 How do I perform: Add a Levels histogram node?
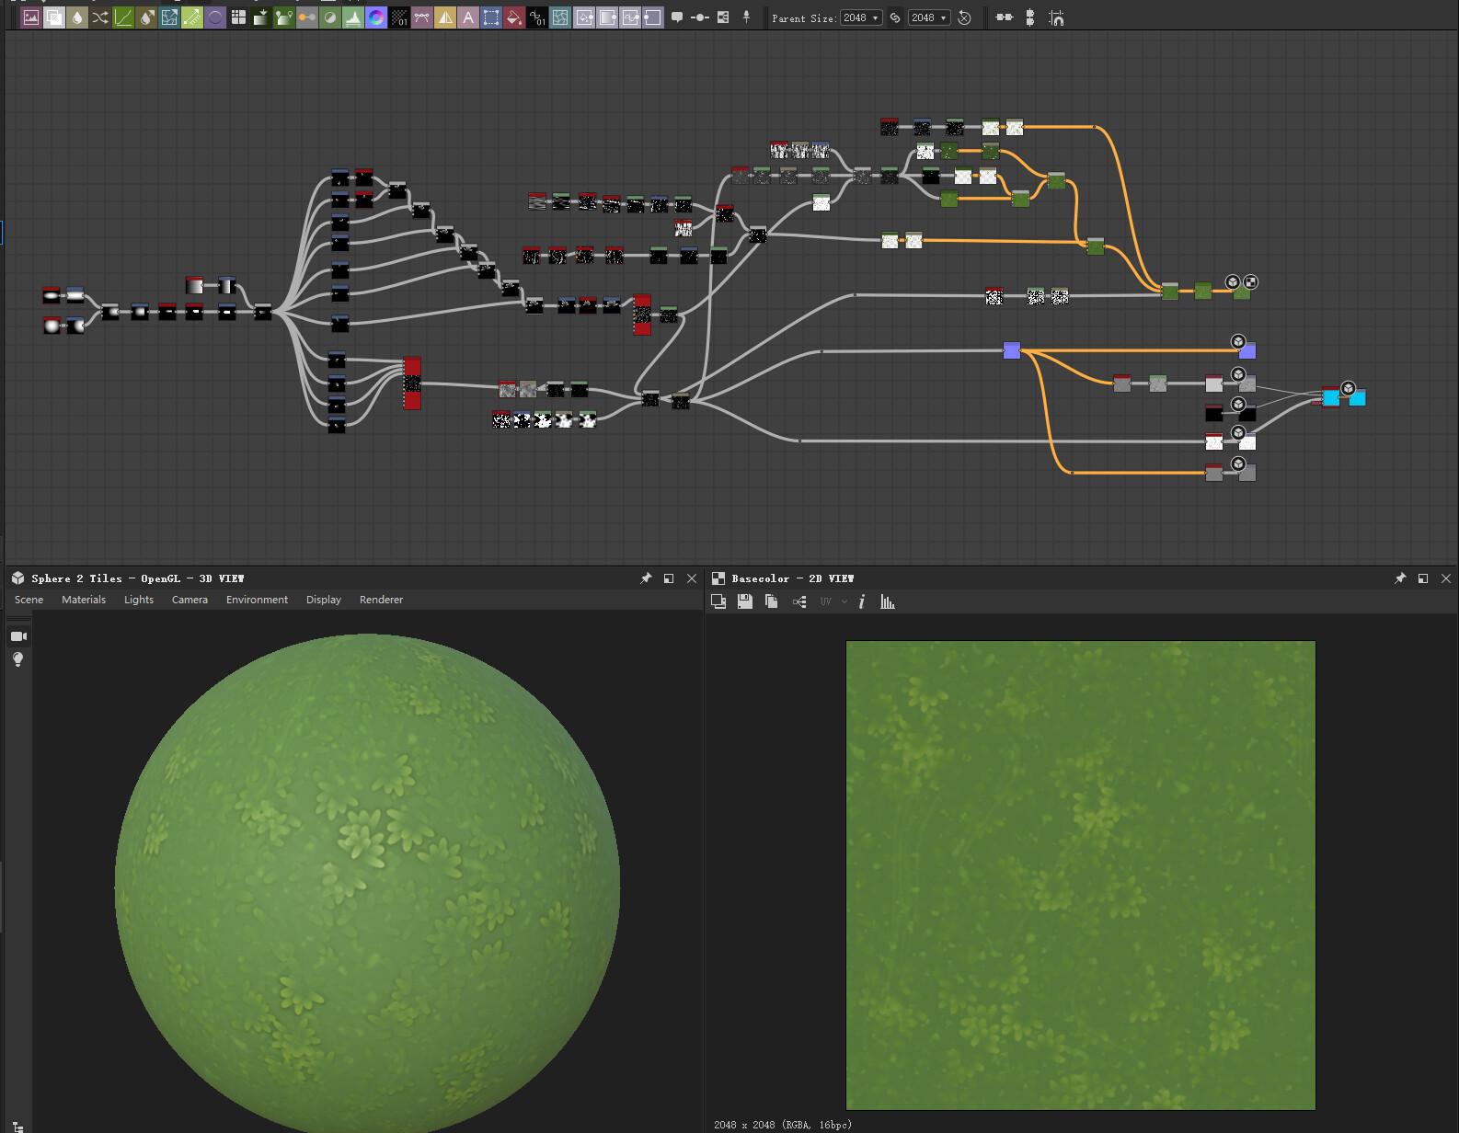tap(353, 17)
